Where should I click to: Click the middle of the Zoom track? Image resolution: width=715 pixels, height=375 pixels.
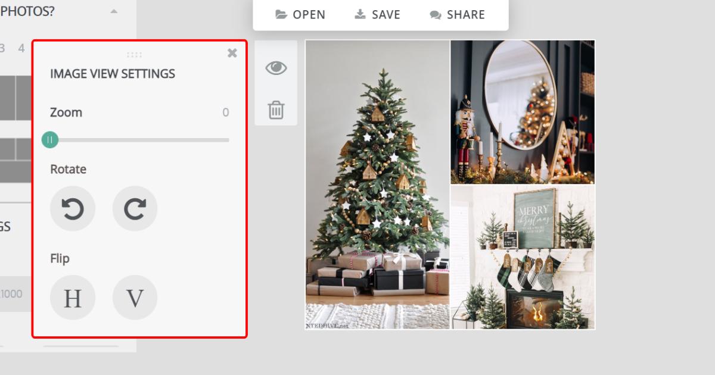click(139, 140)
